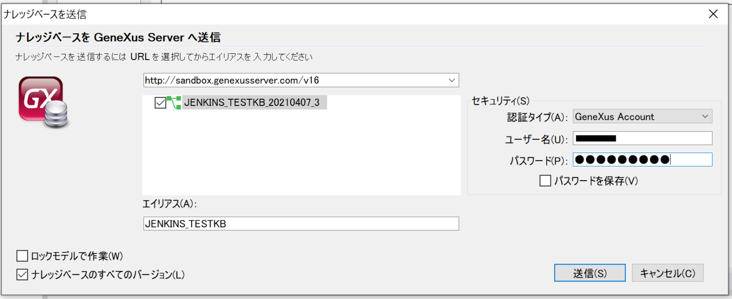Click inside the エイリアス alias field
This screenshot has width=732, height=299.
pyautogui.click(x=300, y=224)
